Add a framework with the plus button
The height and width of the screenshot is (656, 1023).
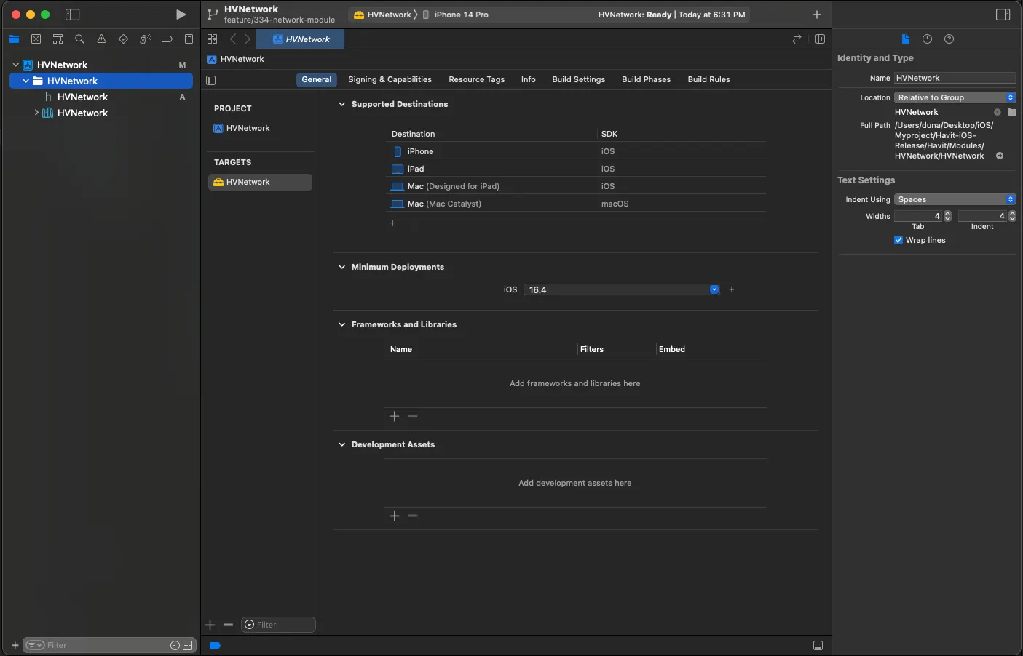pyautogui.click(x=394, y=416)
